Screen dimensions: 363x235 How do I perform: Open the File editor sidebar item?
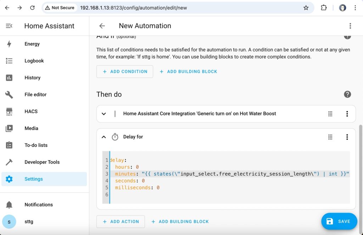pyautogui.click(x=44, y=95)
